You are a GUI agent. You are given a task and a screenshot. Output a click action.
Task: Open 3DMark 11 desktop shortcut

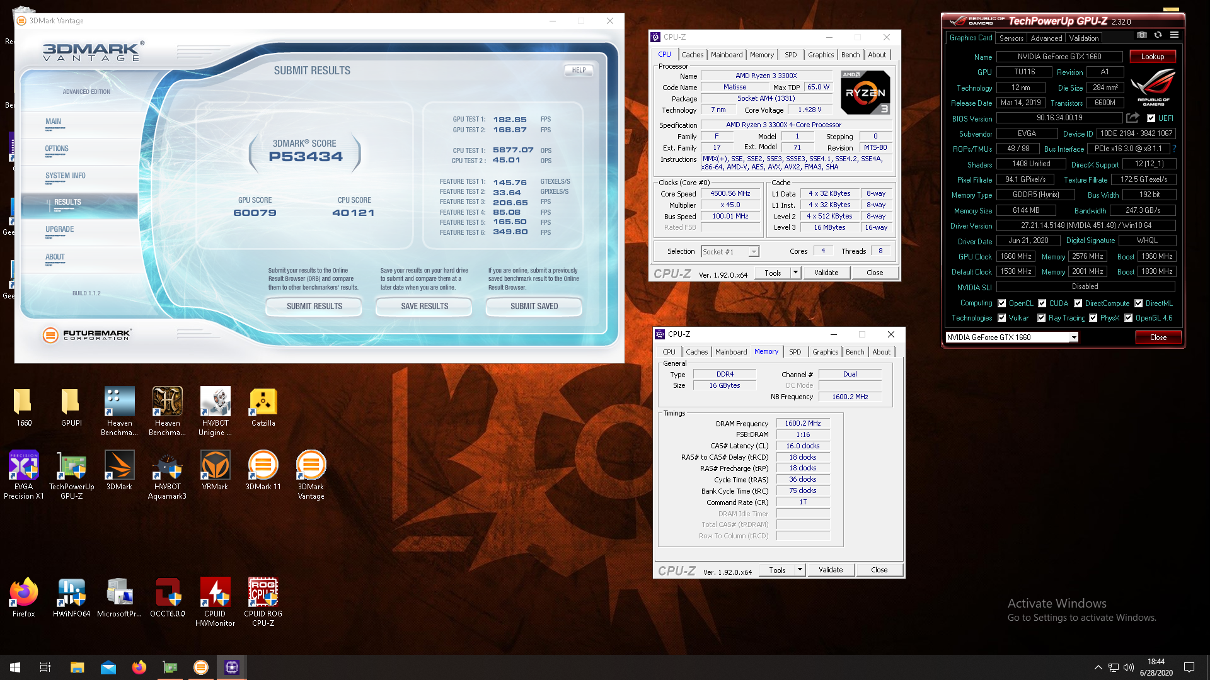click(x=263, y=471)
